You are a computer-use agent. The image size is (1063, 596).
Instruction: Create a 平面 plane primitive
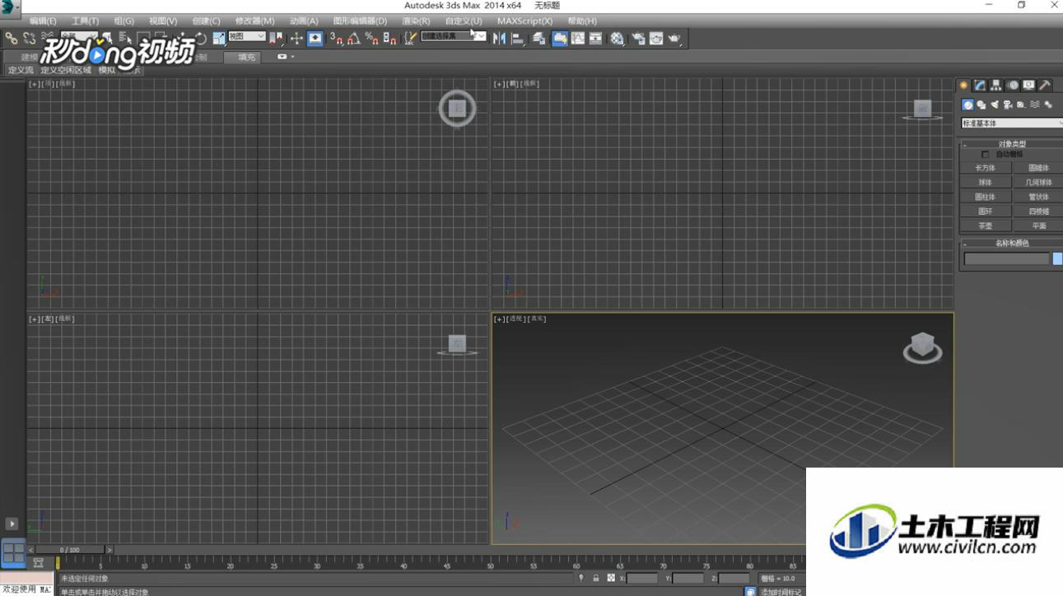pyautogui.click(x=1039, y=226)
